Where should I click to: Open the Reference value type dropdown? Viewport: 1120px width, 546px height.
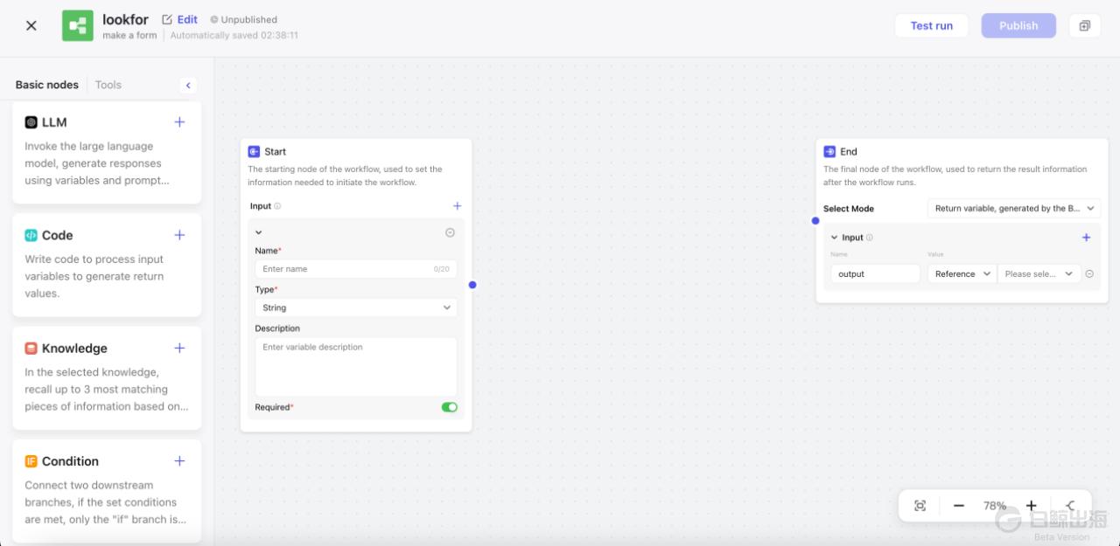[x=962, y=274]
